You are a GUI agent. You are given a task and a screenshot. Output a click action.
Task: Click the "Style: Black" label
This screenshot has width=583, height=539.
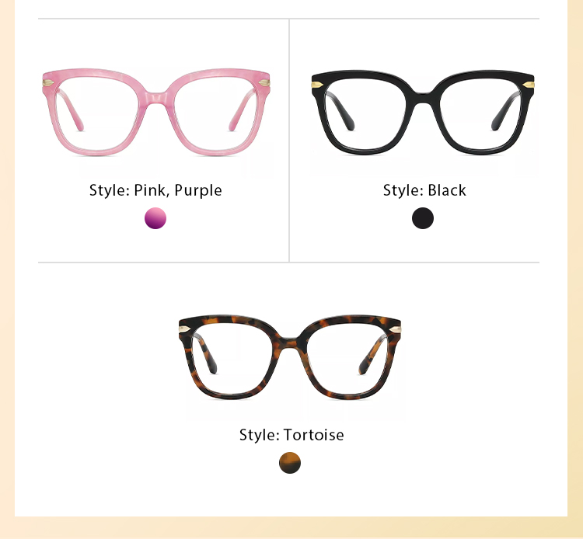click(424, 190)
